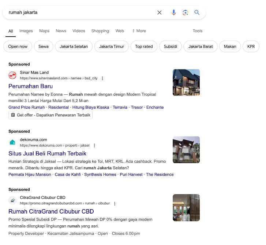
Task: Open Rumah CitraGrand Cibubur CBD headline
Action: pos(51,211)
